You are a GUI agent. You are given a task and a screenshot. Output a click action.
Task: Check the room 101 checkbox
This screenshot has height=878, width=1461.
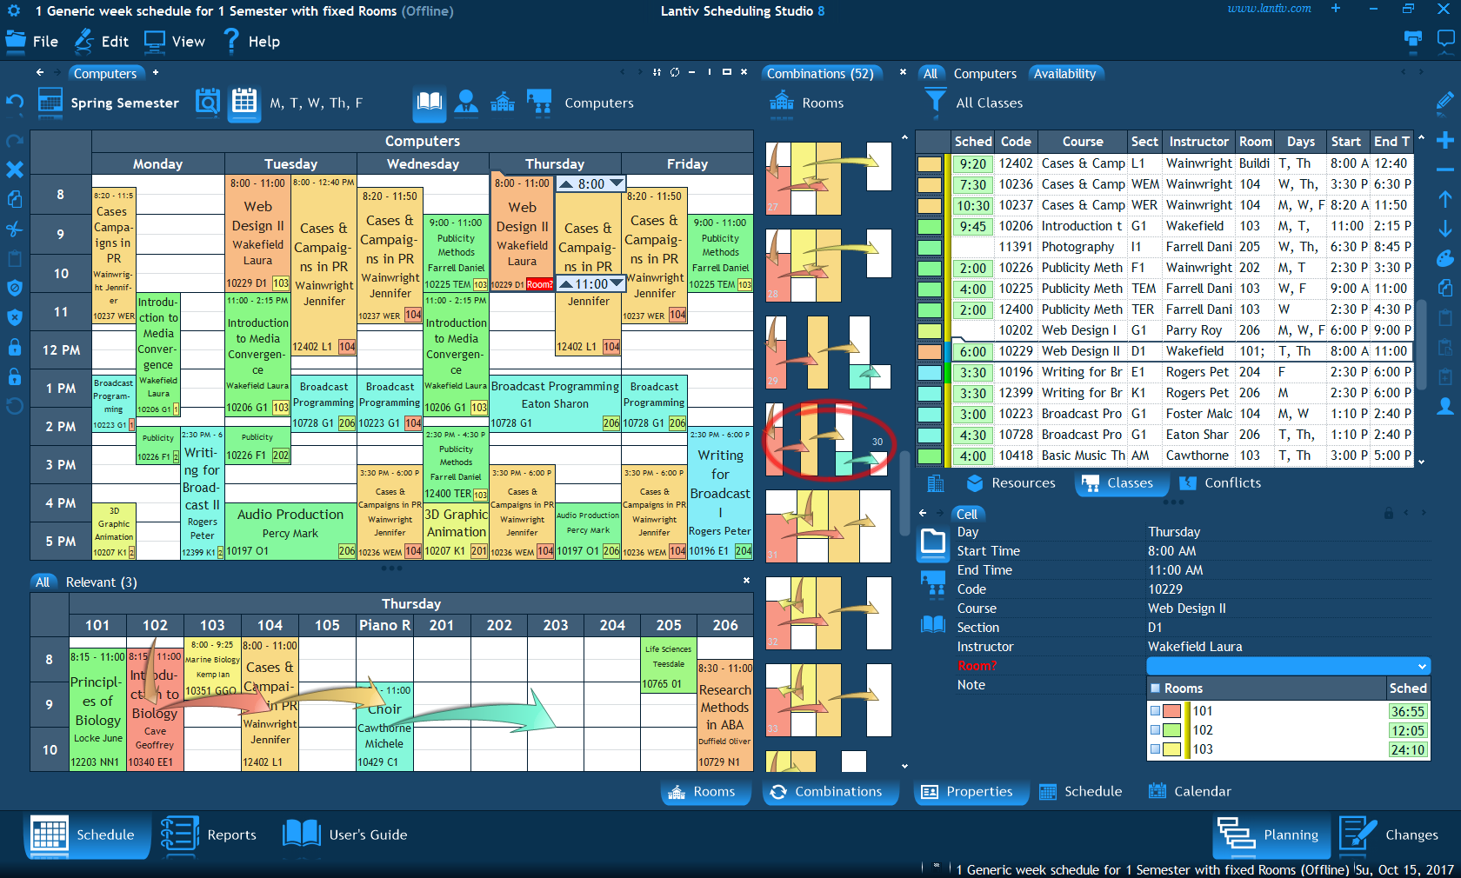click(1156, 711)
